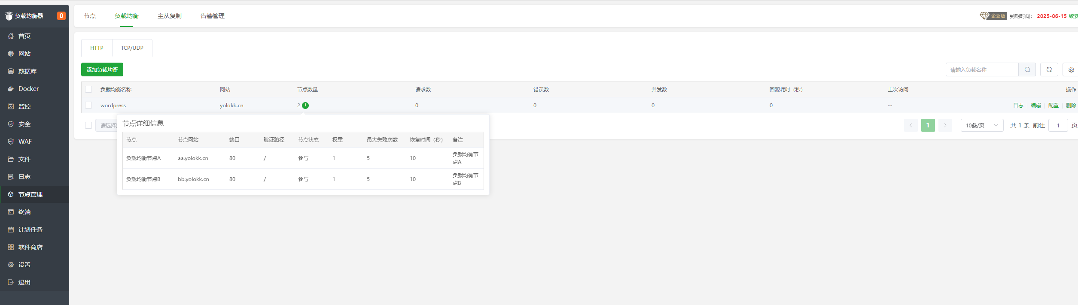Click the 添加负载均衡 button

(102, 69)
